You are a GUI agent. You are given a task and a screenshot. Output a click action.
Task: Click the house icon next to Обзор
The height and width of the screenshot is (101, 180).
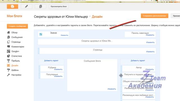pyautogui.click(x=8, y=33)
